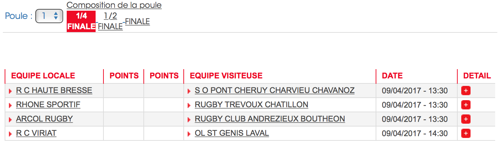Image resolution: width=498 pixels, height=144 pixels.
Task: Click the DATE column header
Action: click(x=392, y=76)
